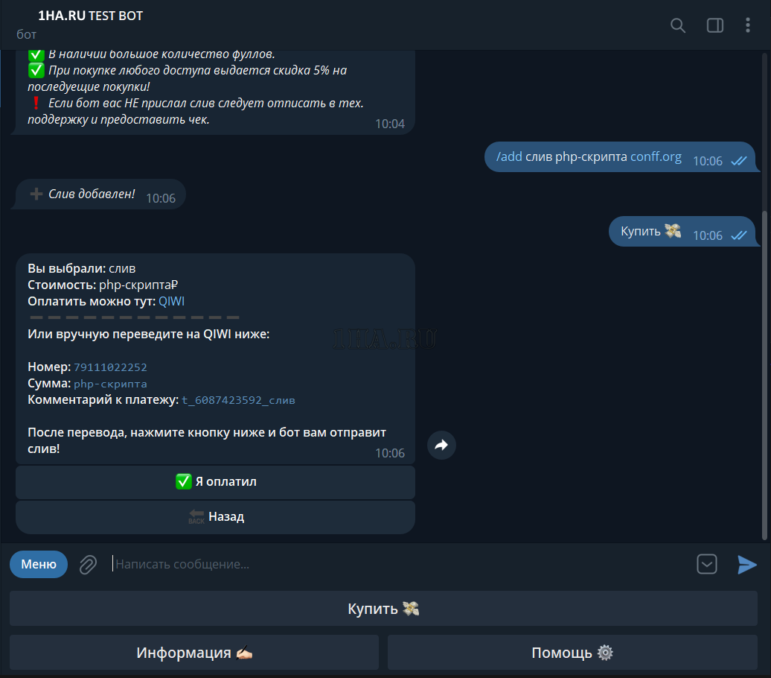Viewport: 771px width, 678px height.
Task: Open the QIWI payment link
Action: click(172, 301)
